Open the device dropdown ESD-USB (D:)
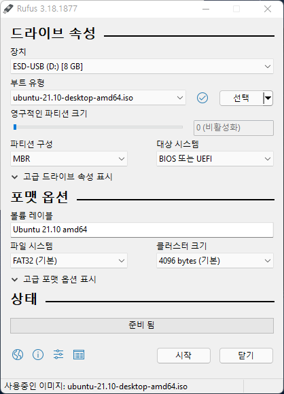 coord(142,67)
